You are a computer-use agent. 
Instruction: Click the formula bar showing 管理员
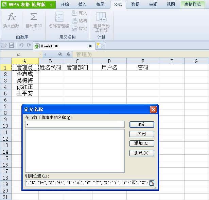140,55
